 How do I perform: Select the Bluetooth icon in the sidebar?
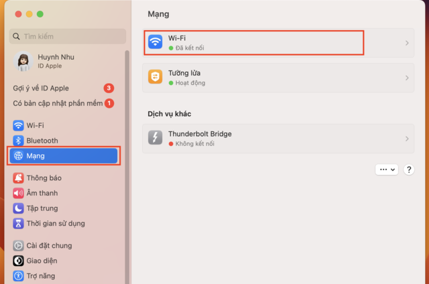pos(19,141)
